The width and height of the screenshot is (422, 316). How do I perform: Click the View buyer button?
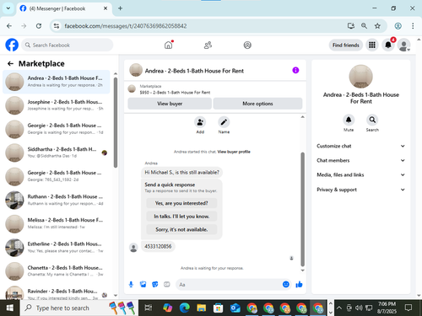click(x=170, y=104)
